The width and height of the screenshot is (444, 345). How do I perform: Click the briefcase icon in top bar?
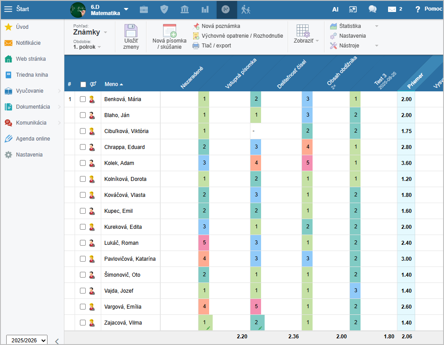point(144,9)
